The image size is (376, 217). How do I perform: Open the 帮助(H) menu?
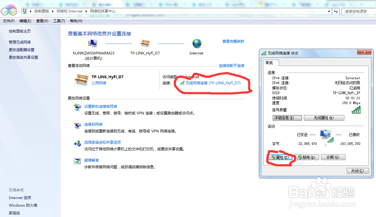point(76,21)
